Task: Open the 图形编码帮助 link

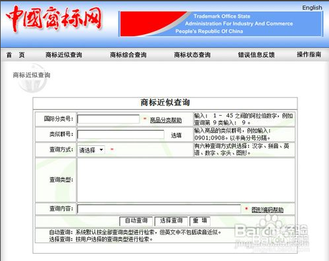Action: pyautogui.click(x=267, y=210)
